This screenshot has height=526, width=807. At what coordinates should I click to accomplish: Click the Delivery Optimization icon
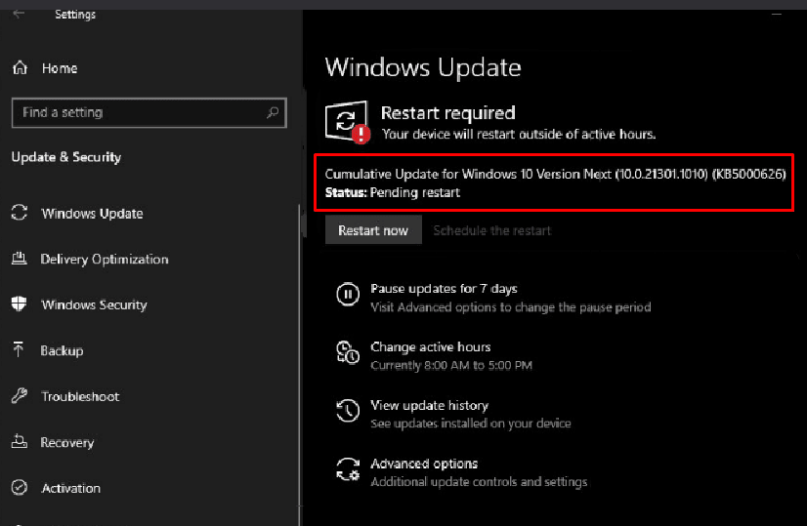click(19, 260)
